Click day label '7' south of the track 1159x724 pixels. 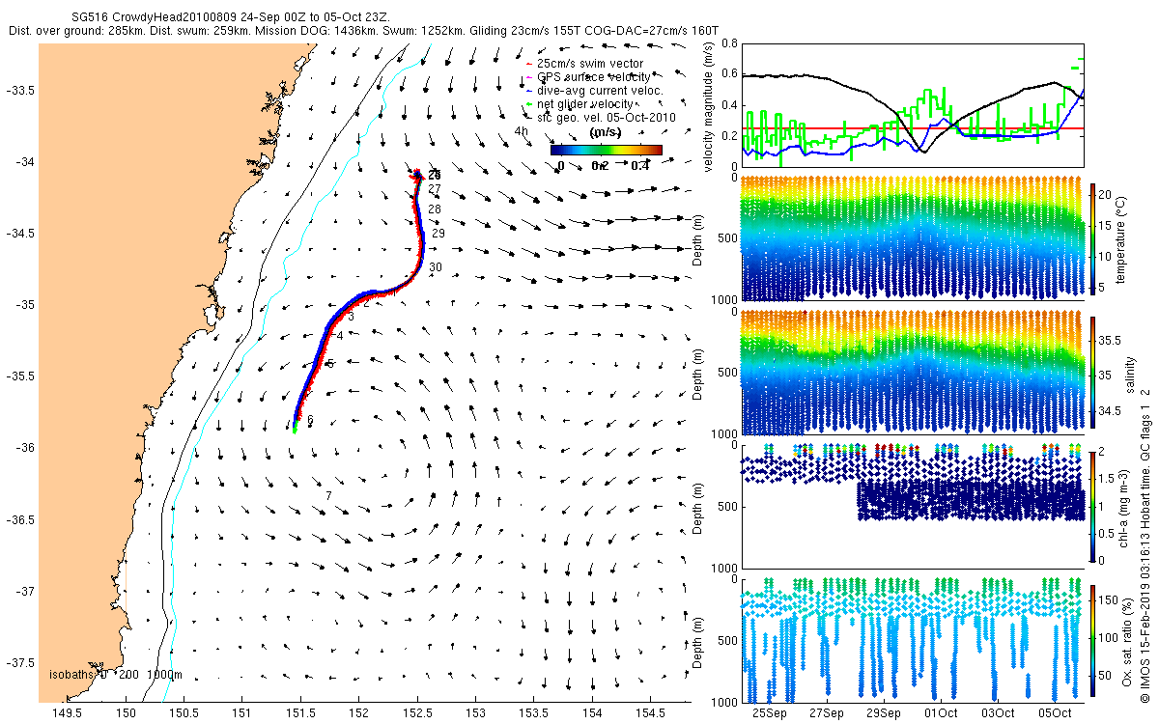tap(329, 495)
